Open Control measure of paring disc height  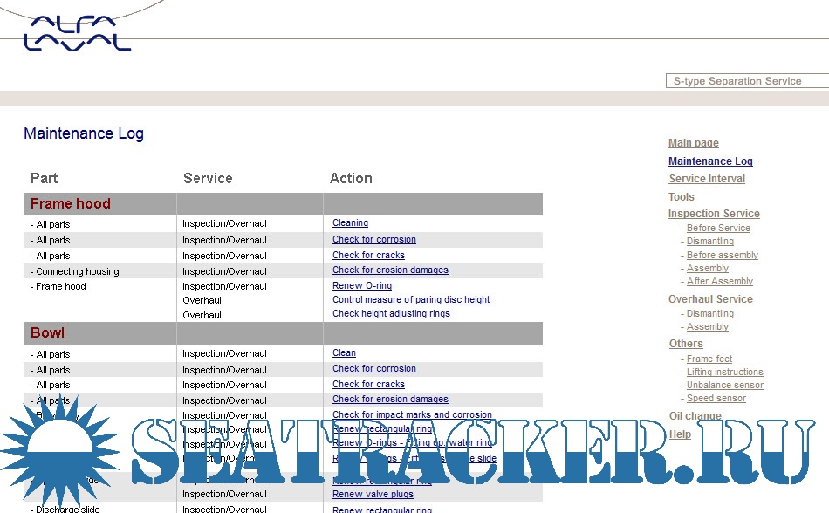pos(410,300)
